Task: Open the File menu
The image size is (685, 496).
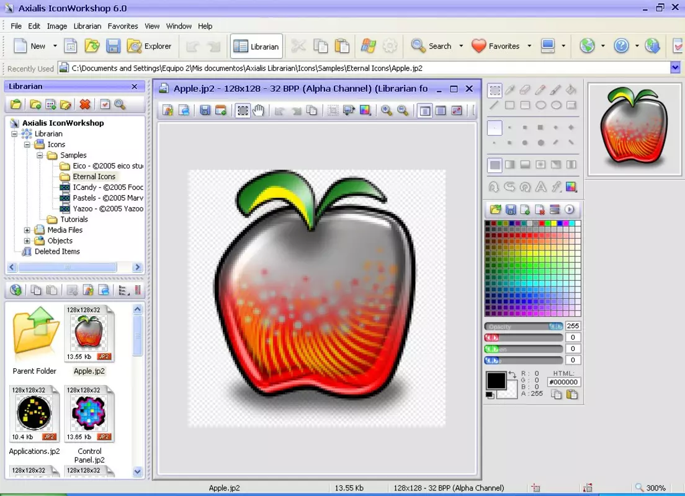Action: 16,26
